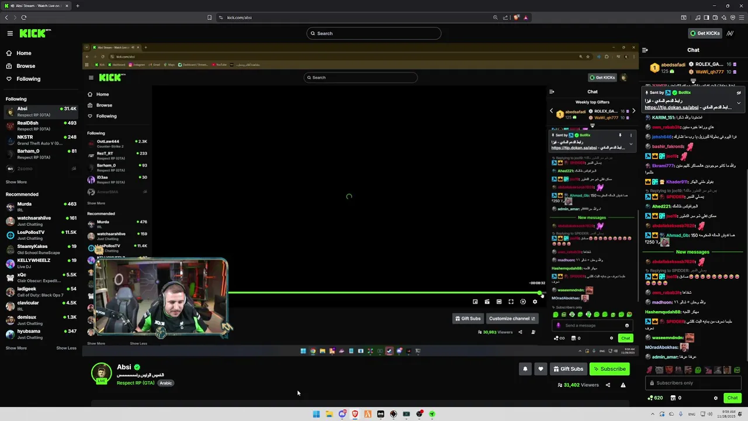This screenshot has height=421, width=748.
Task: Click the notification bell for Absi
Action: pyautogui.click(x=525, y=369)
